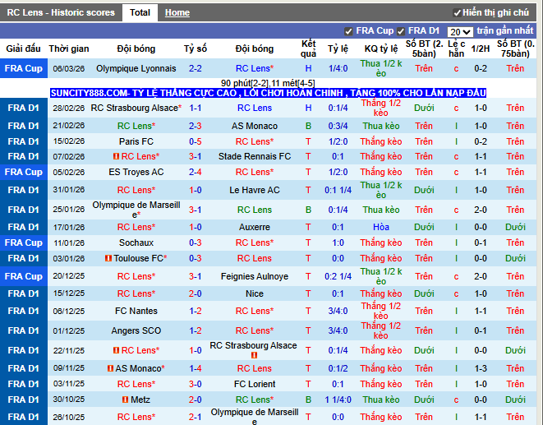Viewport: 543px width, 425px height.
Task: Click red card icon beside AS Monaco on 09/11/25
Action: pyautogui.click(x=110, y=369)
